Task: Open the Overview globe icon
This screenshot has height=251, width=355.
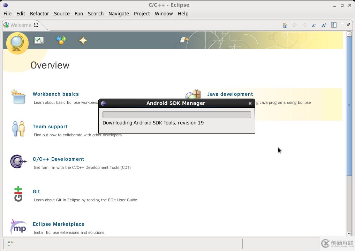Action: tap(17, 42)
